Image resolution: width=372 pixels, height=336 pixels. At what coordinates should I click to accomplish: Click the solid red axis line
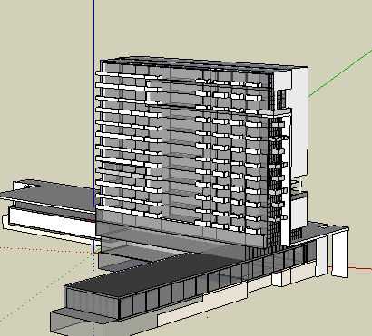(x=360, y=268)
